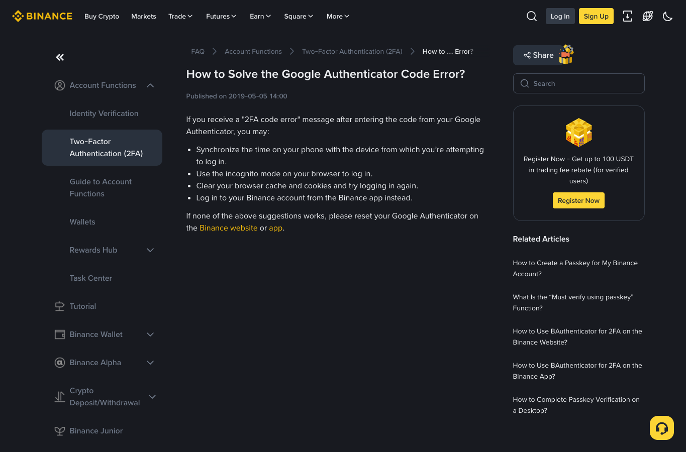Open the Futures dropdown menu
The image size is (686, 452).
[221, 16]
